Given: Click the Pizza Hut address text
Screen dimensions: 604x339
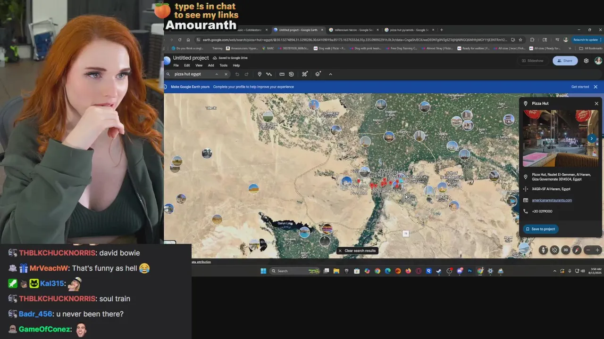Looking at the screenshot, I should (x=561, y=177).
